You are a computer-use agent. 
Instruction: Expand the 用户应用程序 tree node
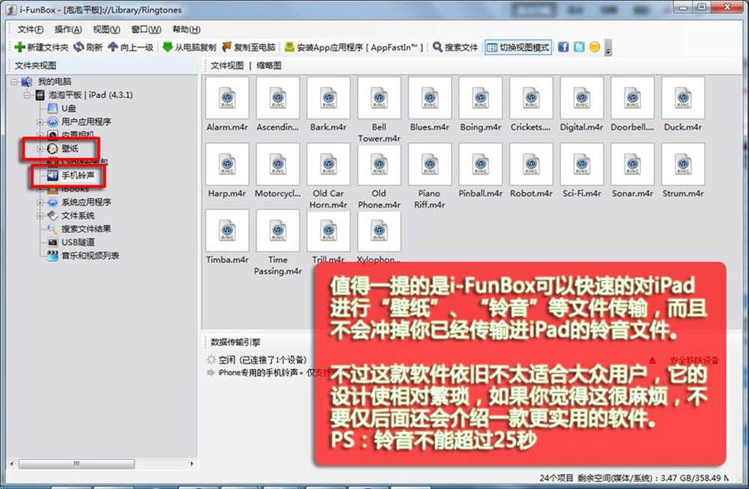pos(40,122)
